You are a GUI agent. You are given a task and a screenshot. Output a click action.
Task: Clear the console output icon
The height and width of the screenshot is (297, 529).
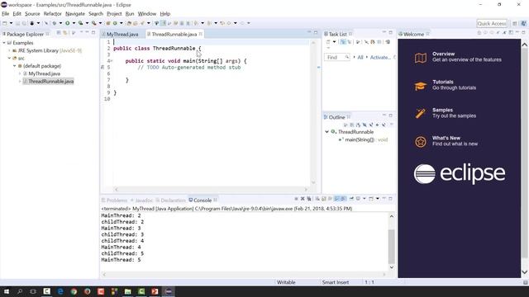(x=317, y=199)
